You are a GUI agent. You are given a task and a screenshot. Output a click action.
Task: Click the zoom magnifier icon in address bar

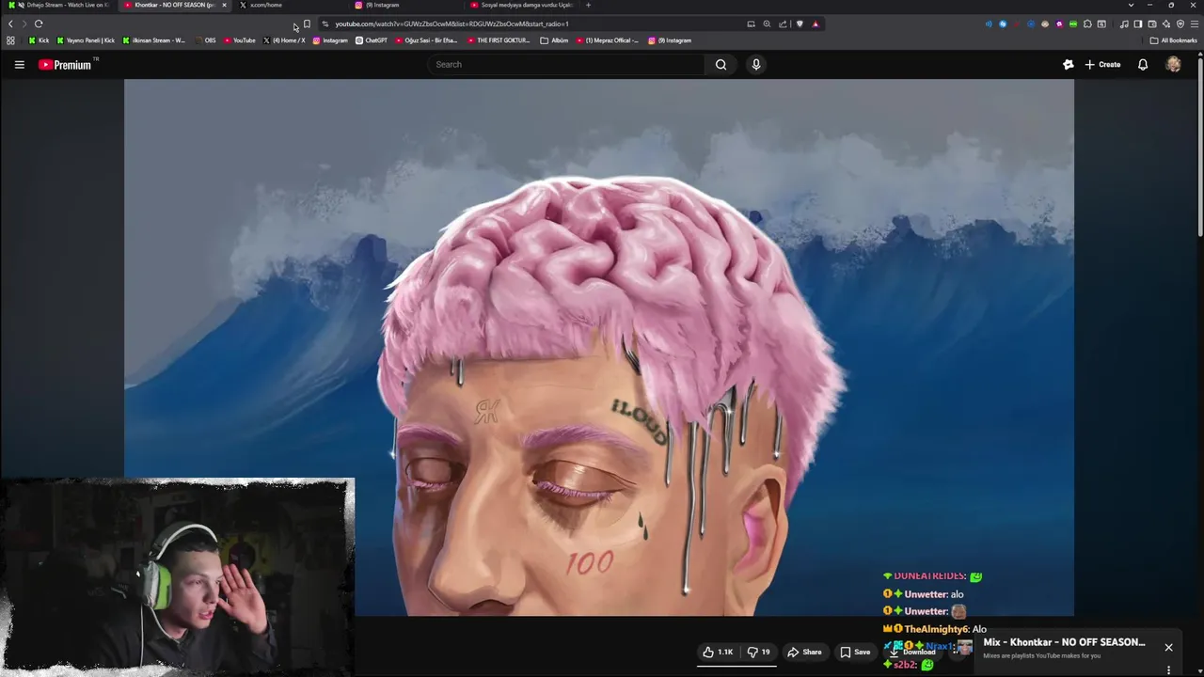point(767,24)
